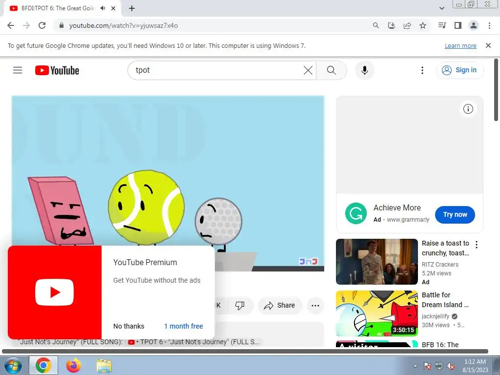Screen dimensions: 500x375
Task: Switch to Chrome in the taskbar
Action: pyautogui.click(x=43, y=365)
